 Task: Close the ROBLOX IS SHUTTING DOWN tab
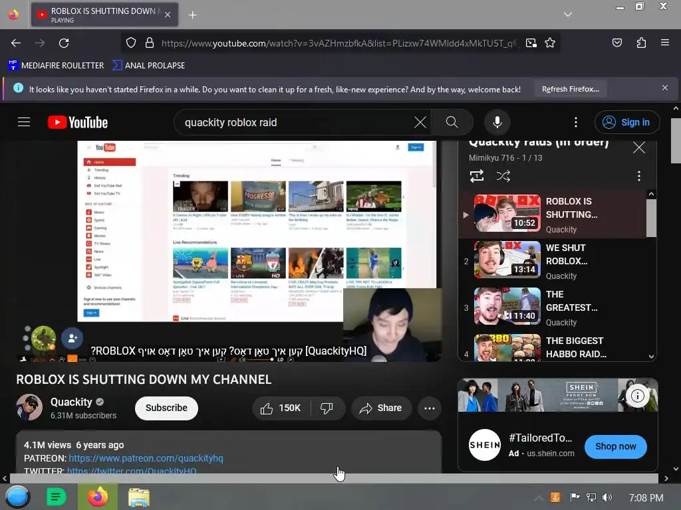(x=168, y=15)
